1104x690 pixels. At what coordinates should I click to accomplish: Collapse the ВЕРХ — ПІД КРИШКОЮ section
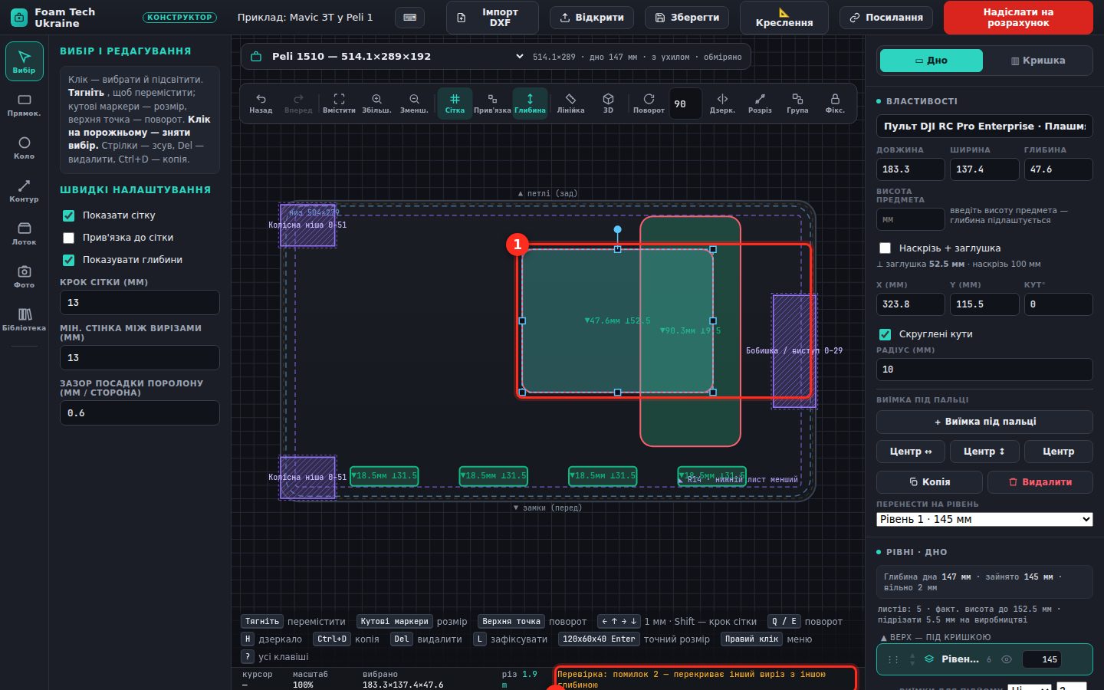point(935,637)
